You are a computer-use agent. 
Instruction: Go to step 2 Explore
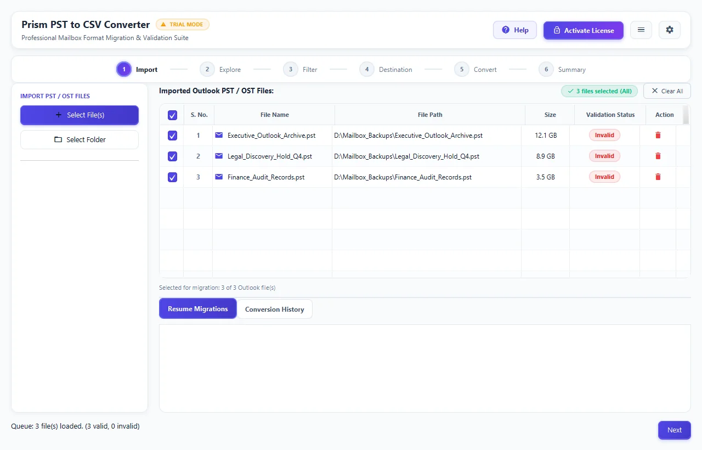(x=220, y=70)
